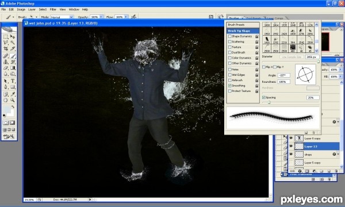Expand the Opacity slider arrow in options bar
The image size is (345, 207).
(x=101, y=17)
